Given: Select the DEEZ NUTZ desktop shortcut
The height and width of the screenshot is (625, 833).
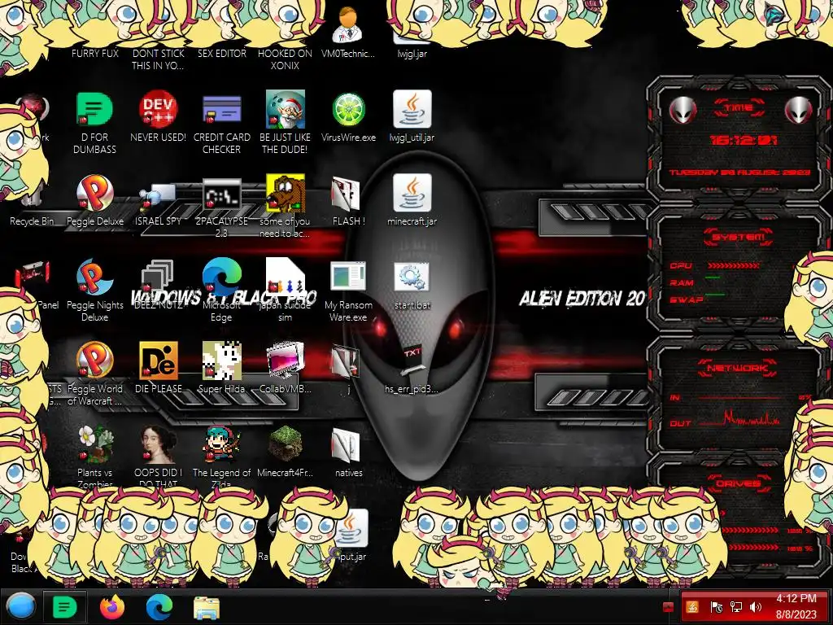Looking at the screenshot, I should [158, 285].
